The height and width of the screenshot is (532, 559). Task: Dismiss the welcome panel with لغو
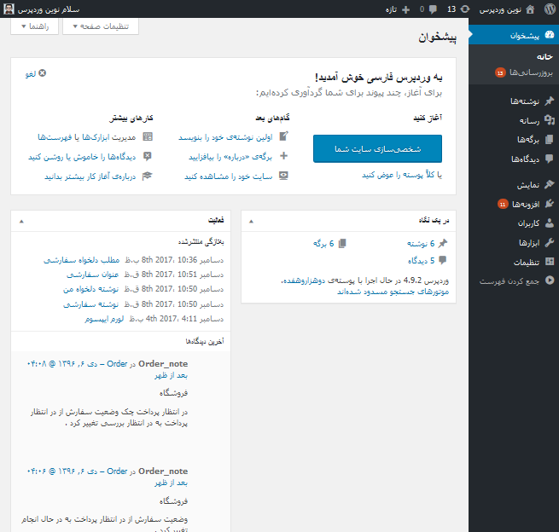[x=36, y=73]
